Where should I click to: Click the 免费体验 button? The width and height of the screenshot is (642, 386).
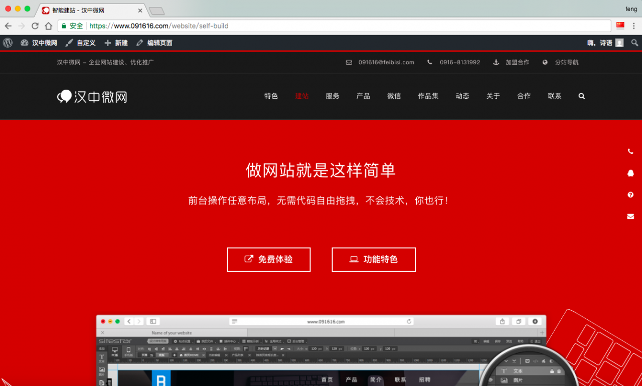(269, 260)
